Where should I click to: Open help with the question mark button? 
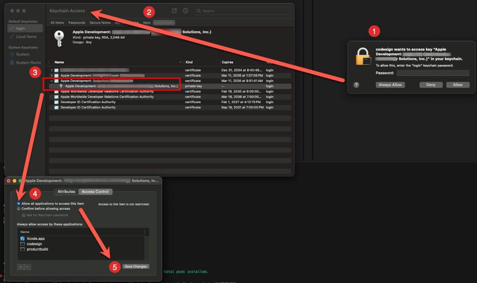click(x=356, y=85)
